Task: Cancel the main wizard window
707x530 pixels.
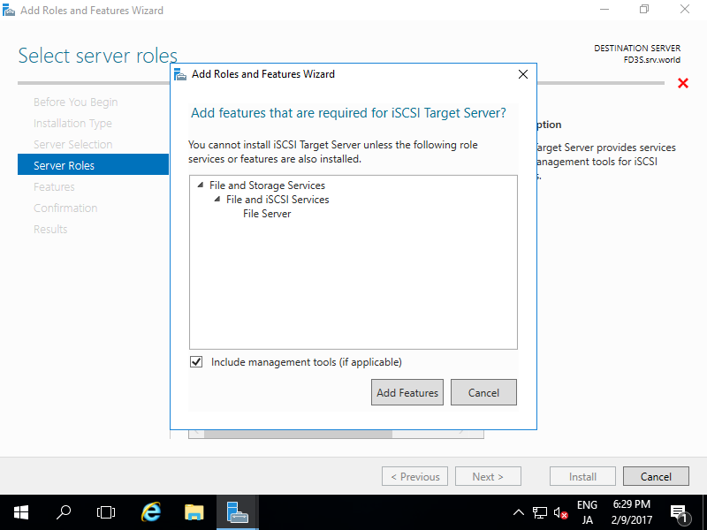Action: 656,476
